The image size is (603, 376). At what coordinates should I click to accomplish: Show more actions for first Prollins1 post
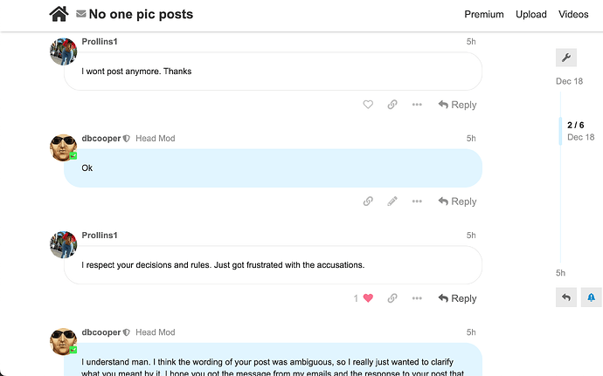pos(417,105)
